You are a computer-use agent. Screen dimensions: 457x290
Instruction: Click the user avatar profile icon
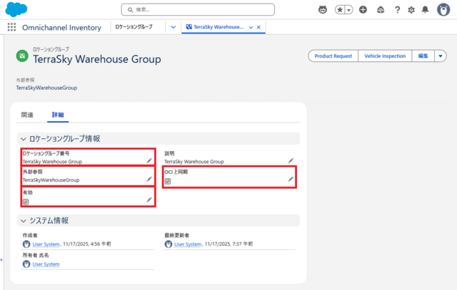(443, 9)
